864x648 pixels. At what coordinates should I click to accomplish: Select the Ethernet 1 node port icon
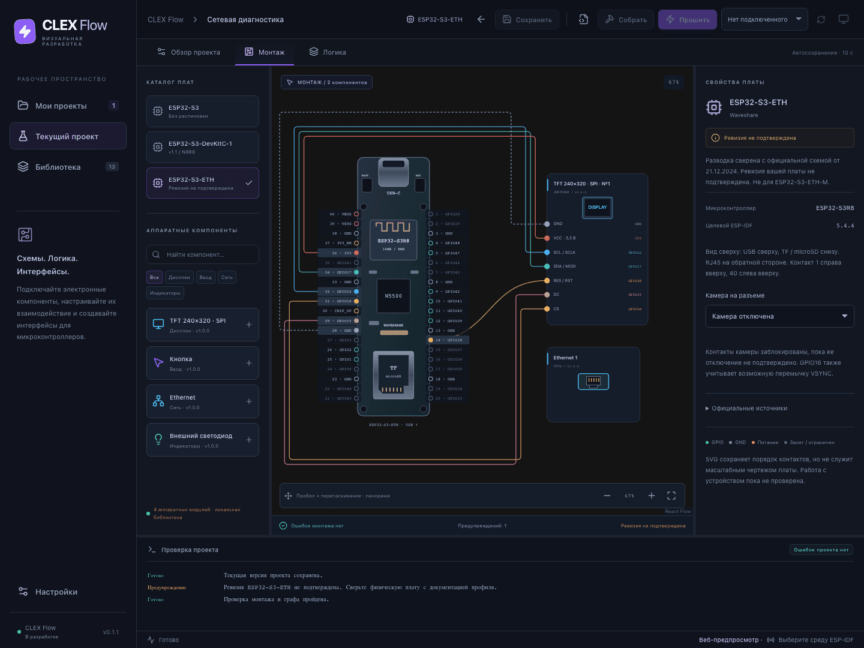pos(593,381)
